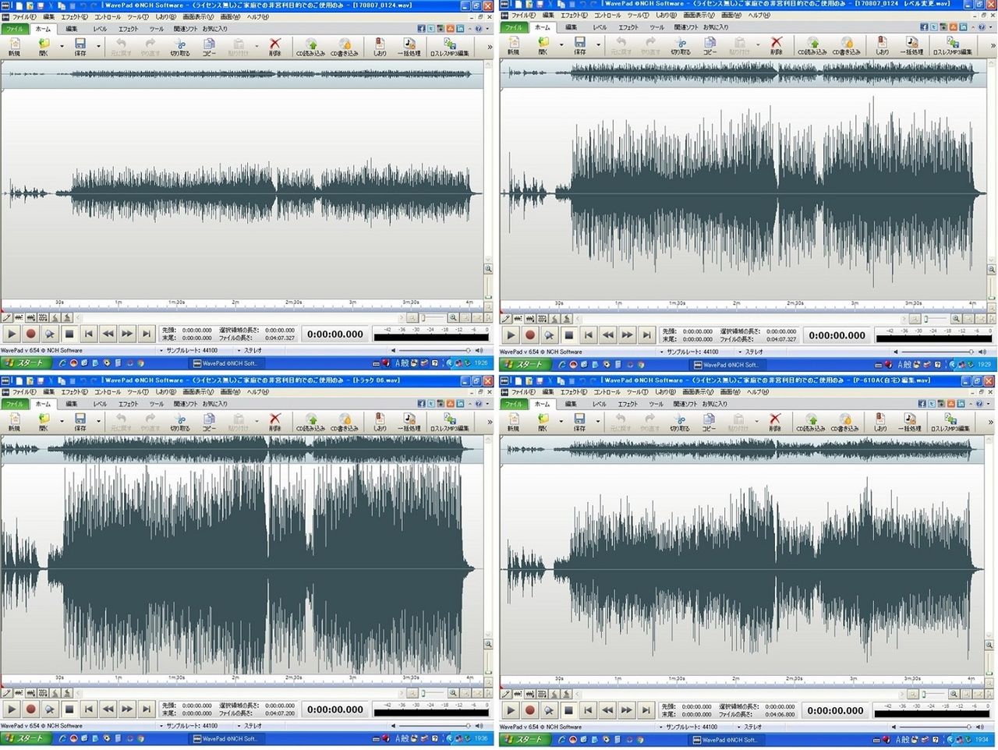Click New (新規) in the 170807_0124.wav window
This screenshot has width=998, height=750.
point(14,48)
